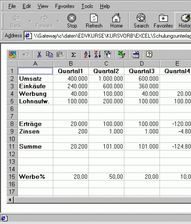Open the Tools menu
Image resolution: width=191 pixels, height=224 pixels.
click(87, 6)
